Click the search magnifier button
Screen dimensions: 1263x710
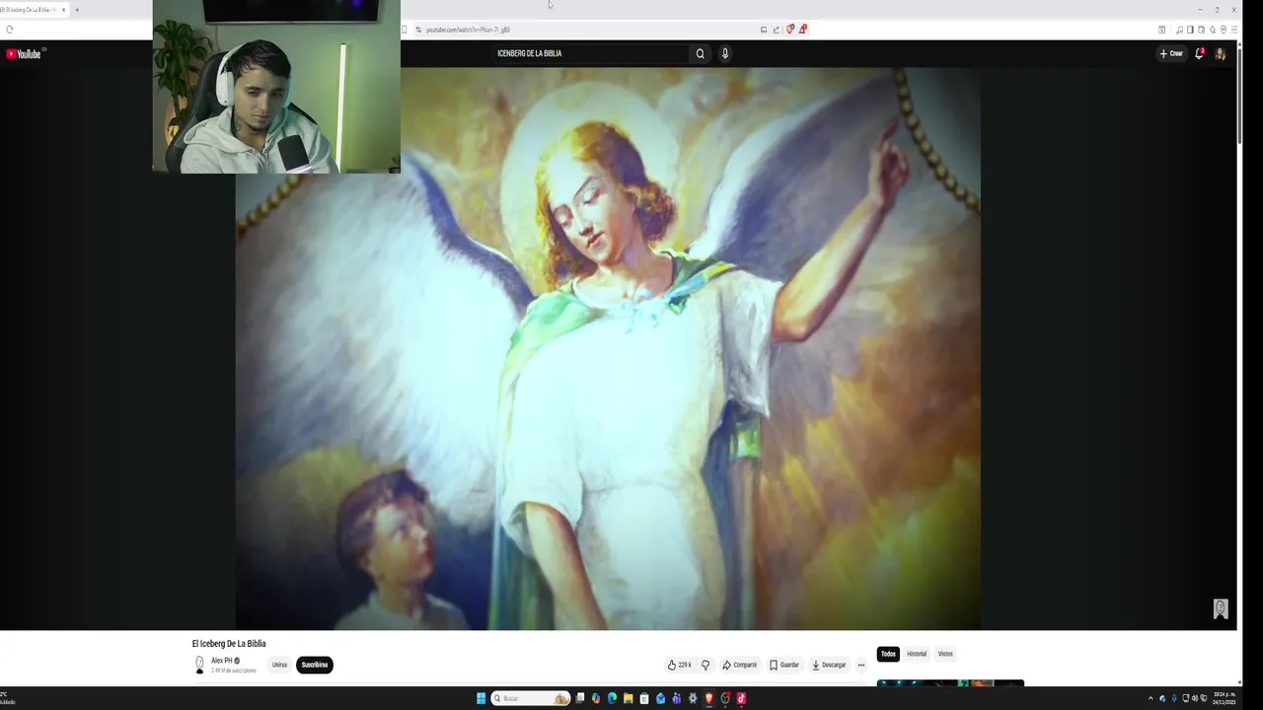click(701, 54)
